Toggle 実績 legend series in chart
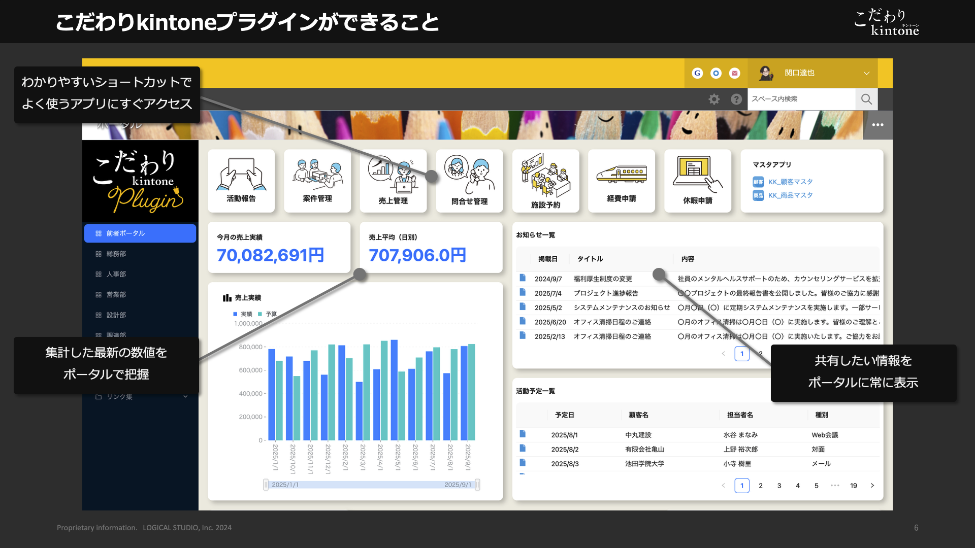The height and width of the screenshot is (548, 975). click(242, 314)
